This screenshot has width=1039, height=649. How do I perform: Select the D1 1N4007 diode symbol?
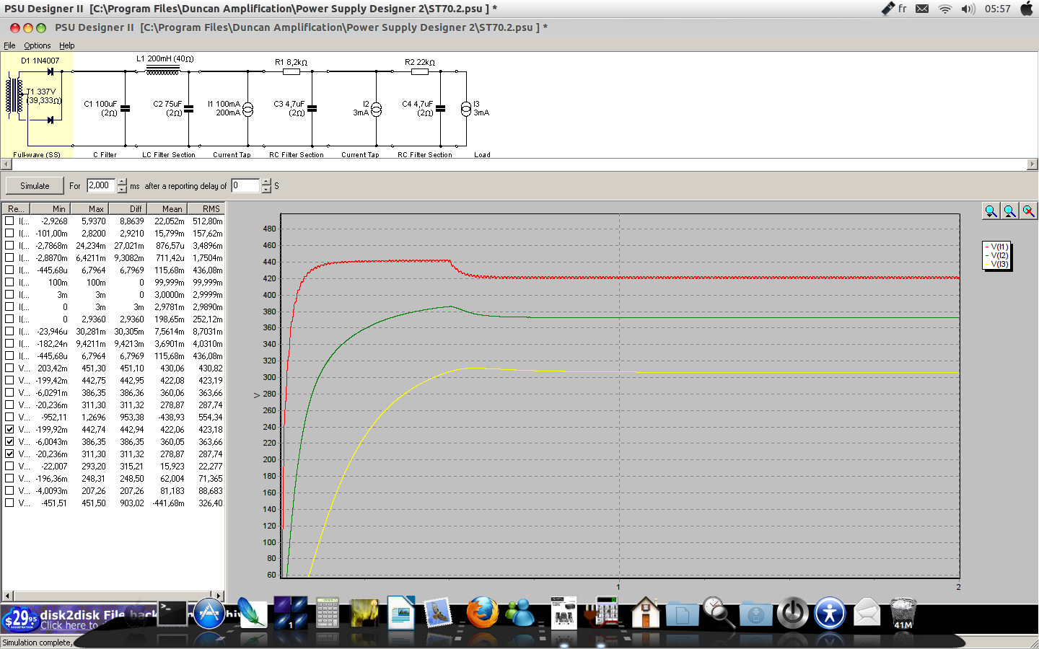coord(51,71)
